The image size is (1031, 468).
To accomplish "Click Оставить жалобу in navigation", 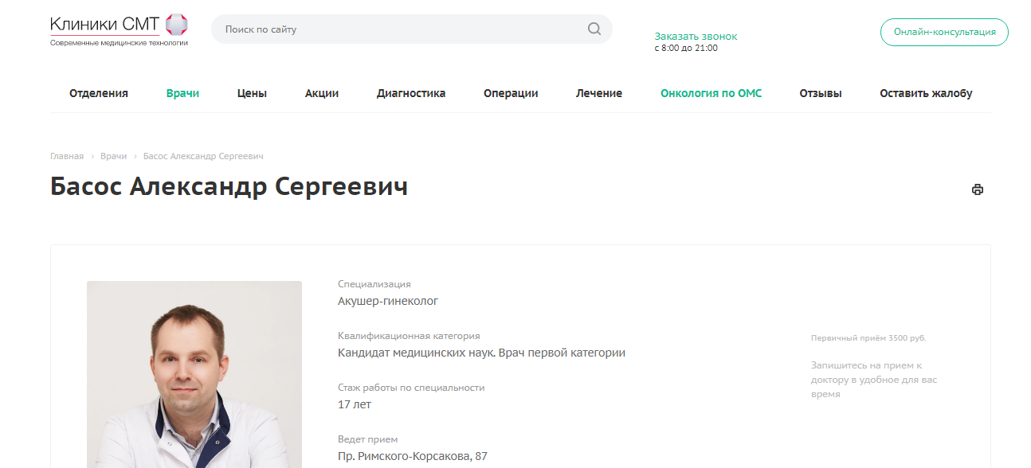I will [x=926, y=93].
